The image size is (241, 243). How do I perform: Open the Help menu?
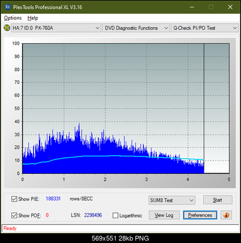pyautogui.click(x=33, y=18)
